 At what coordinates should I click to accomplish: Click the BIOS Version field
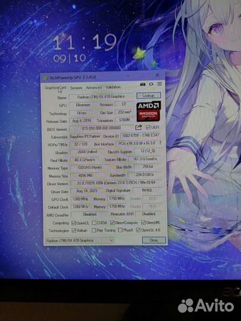(101, 128)
